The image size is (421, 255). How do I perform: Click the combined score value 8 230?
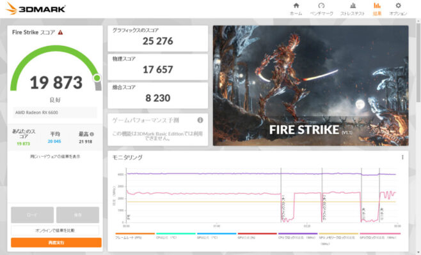pos(158,98)
